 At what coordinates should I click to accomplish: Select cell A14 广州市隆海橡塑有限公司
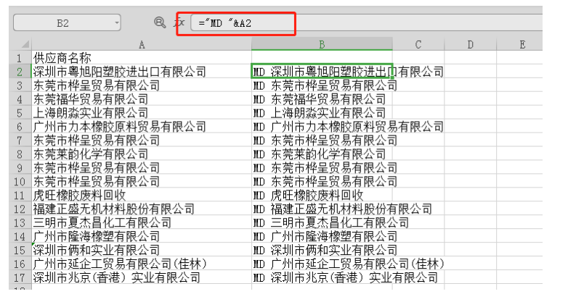pos(142,236)
